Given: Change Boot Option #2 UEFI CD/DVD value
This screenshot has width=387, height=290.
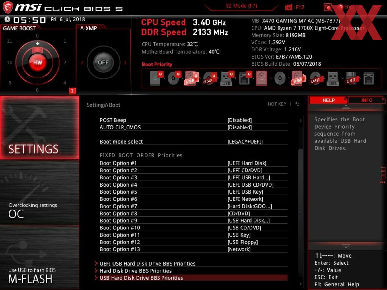Looking at the screenshot, I should (245, 170).
